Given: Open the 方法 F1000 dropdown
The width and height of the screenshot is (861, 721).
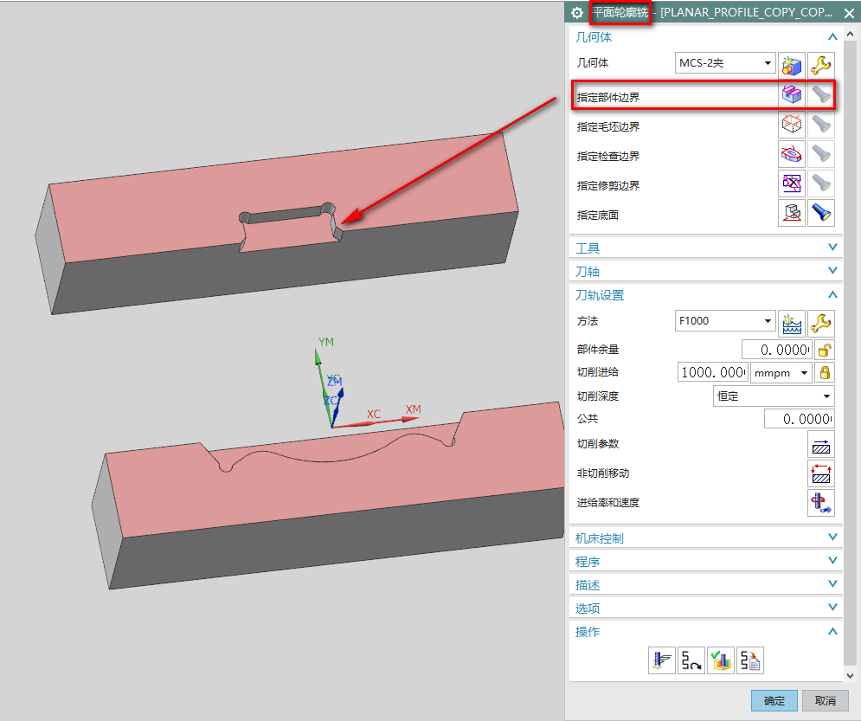Looking at the screenshot, I should (724, 321).
